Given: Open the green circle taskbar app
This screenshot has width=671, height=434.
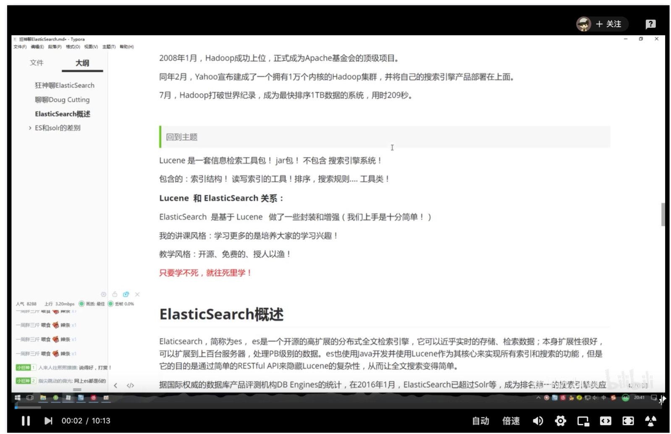Looking at the screenshot, I should 55,397.
